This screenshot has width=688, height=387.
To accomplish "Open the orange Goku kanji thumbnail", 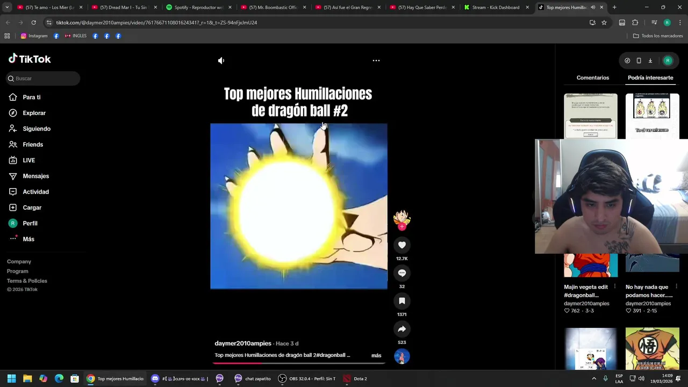I will (x=652, y=349).
